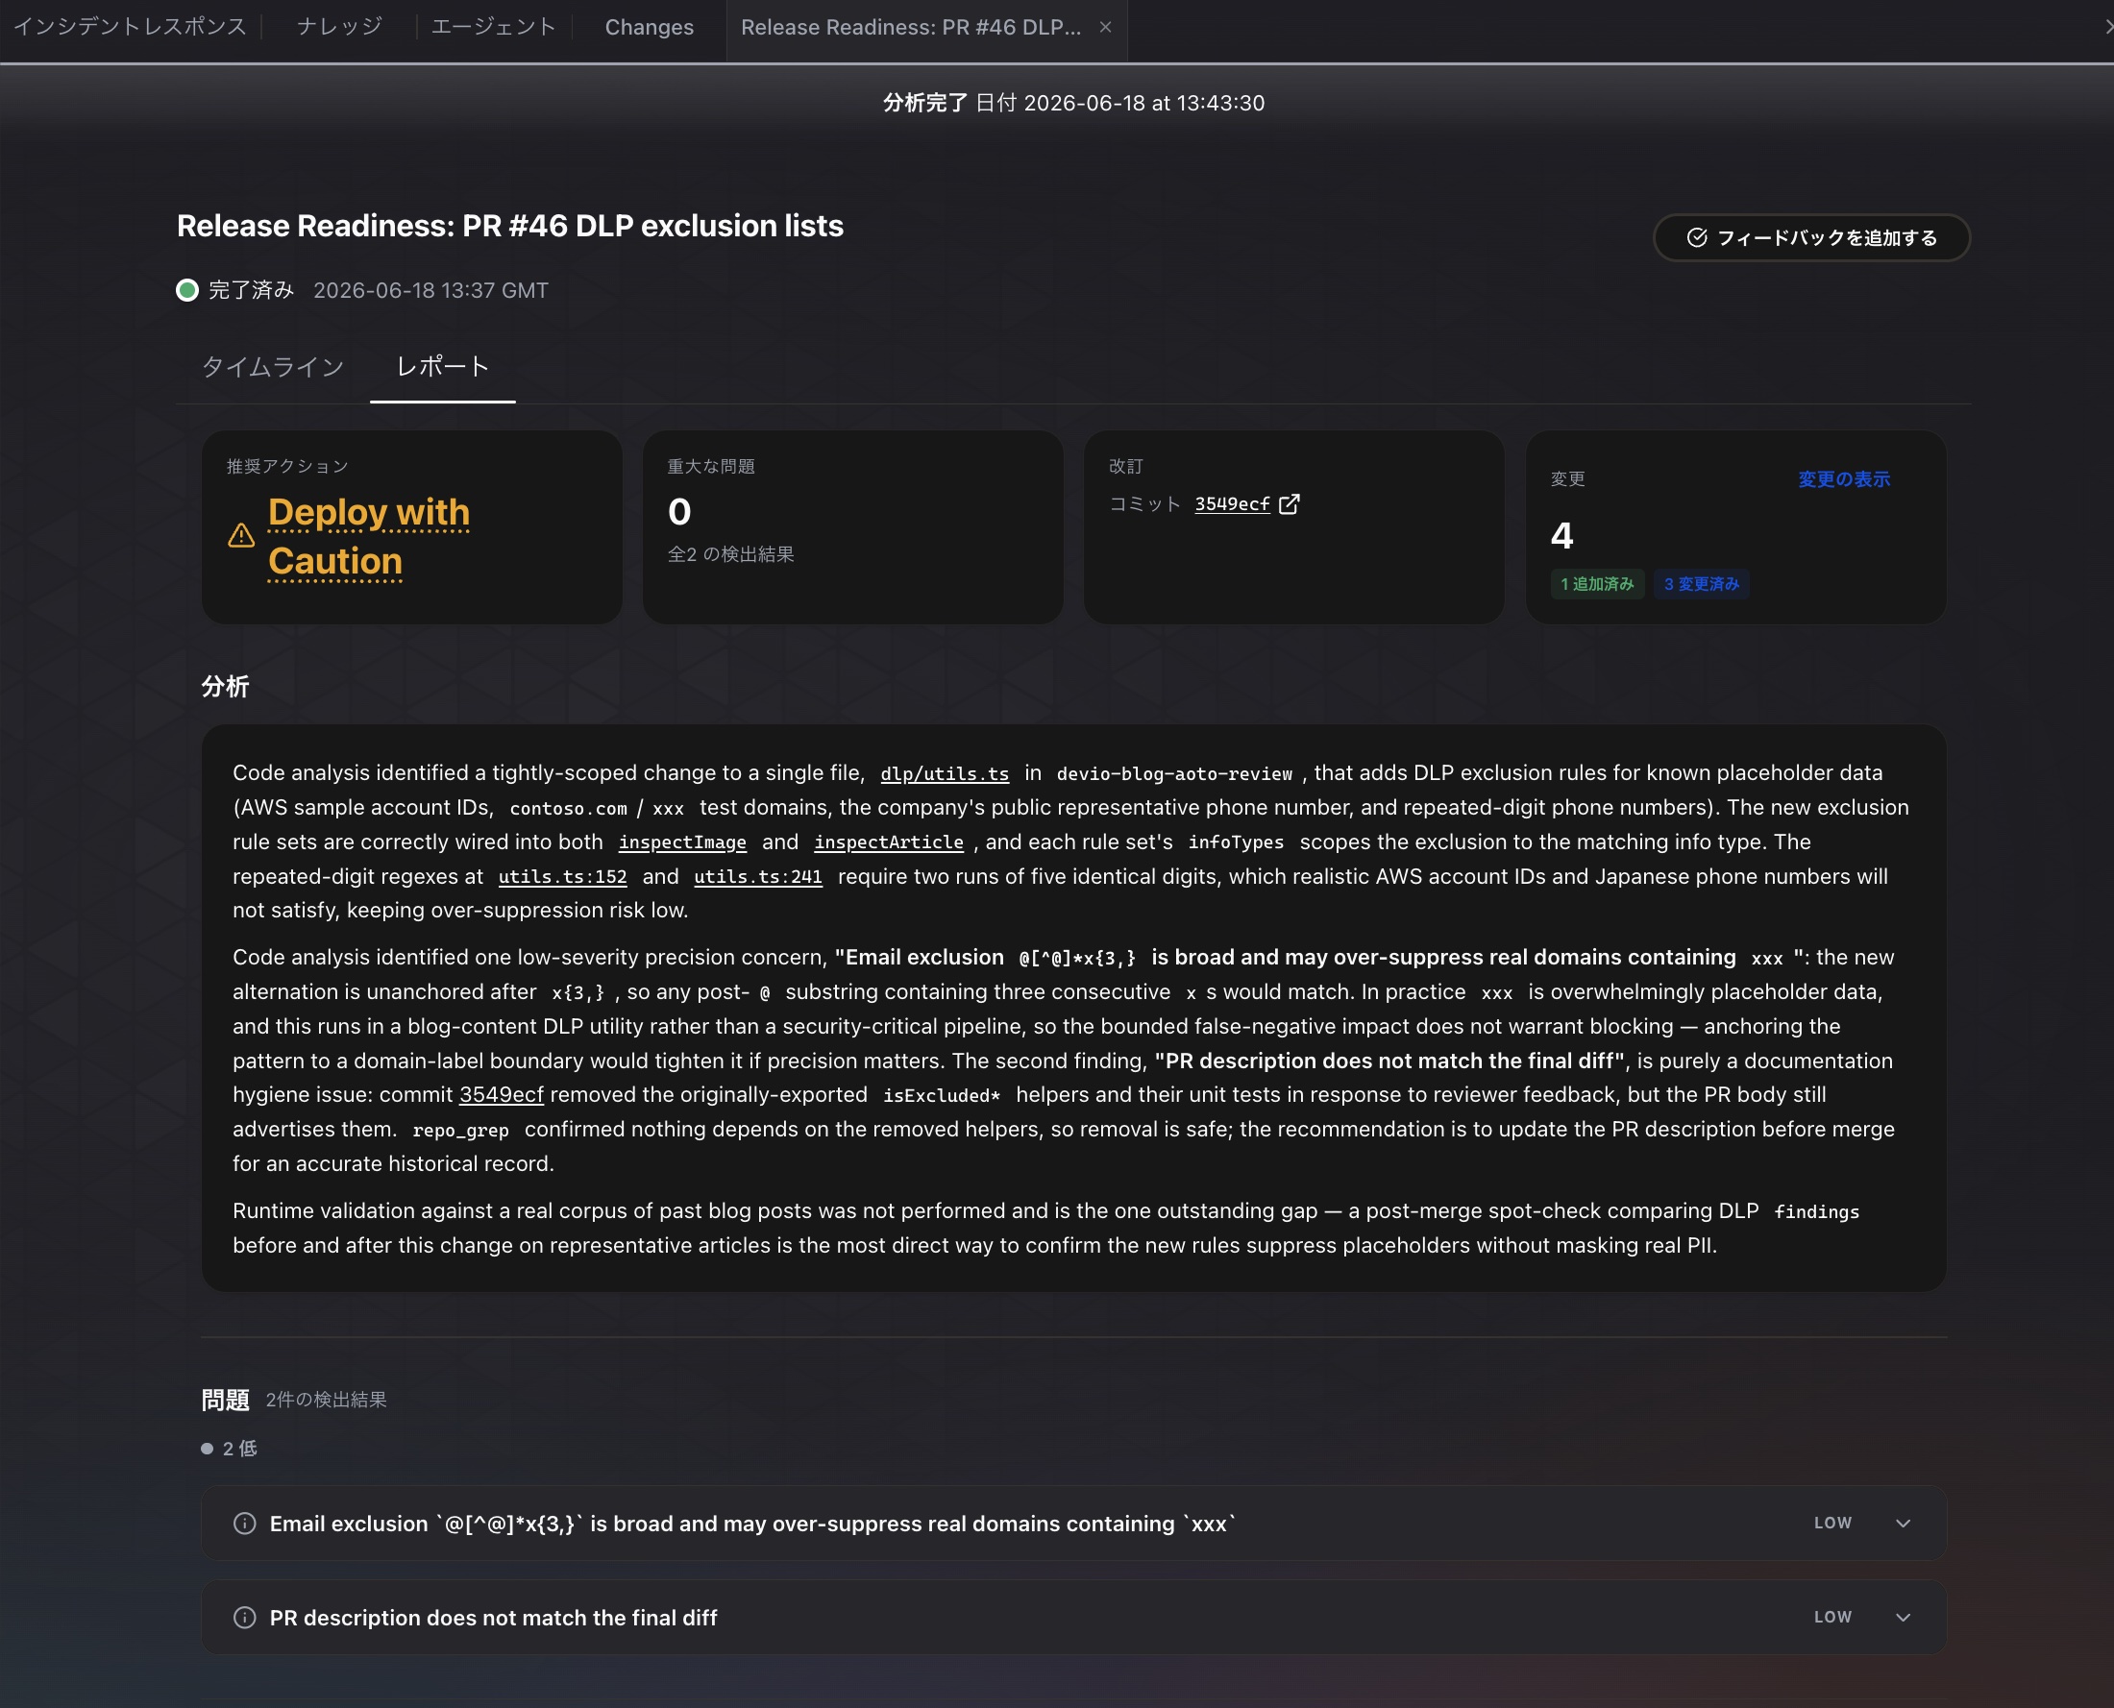Click the report title heading
Screen dimensions: 2114x1708
pyautogui.click(x=510, y=226)
